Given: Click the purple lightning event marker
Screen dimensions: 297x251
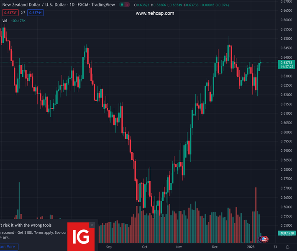Looking at the screenshot, I should point(261,239).
